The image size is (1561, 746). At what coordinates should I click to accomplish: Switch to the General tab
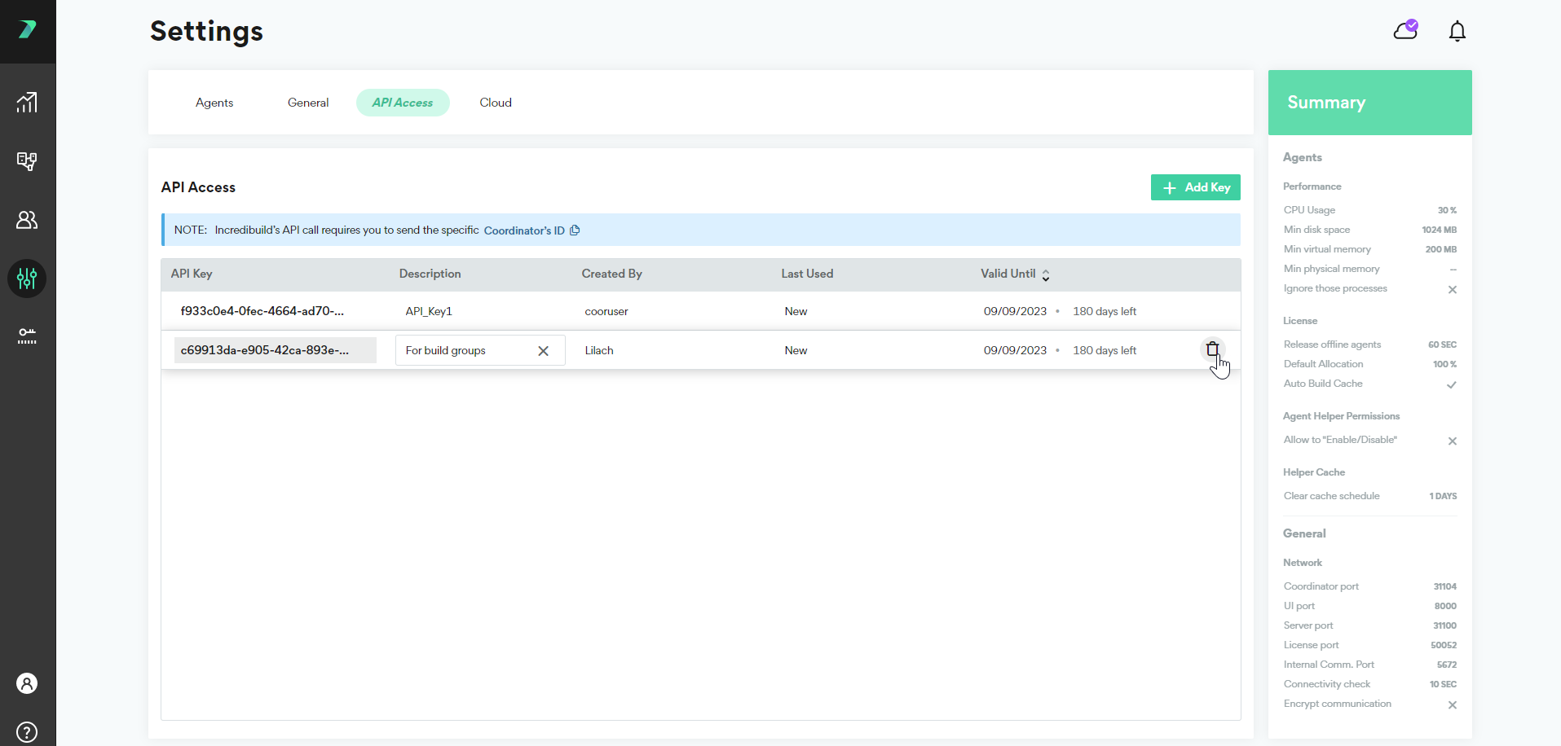tap(308, 103)
